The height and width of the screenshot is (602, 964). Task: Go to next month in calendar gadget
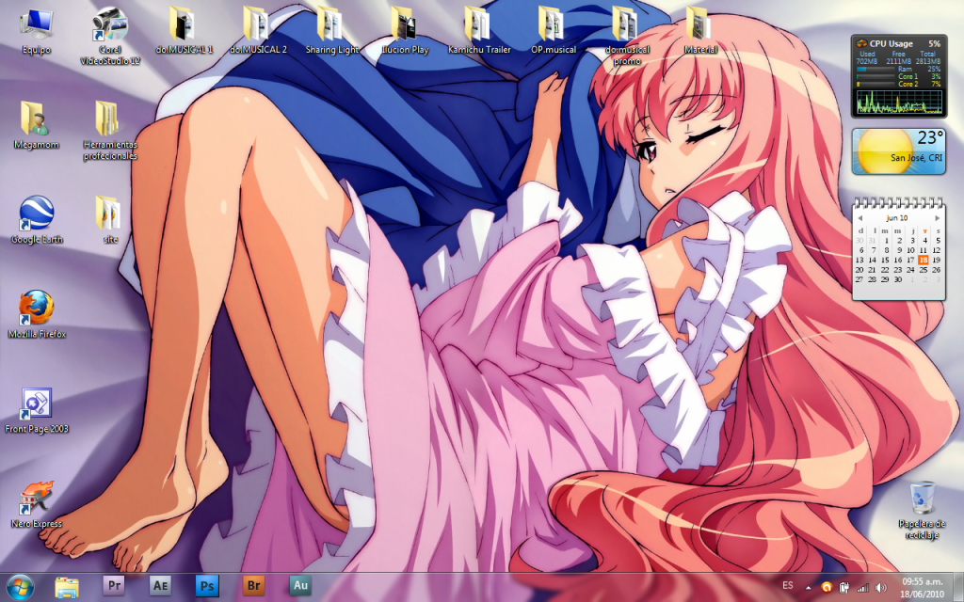tap(938, 218)
